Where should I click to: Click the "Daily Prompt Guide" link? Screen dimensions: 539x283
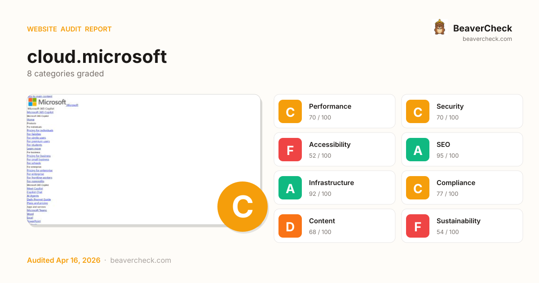(39, 199)
